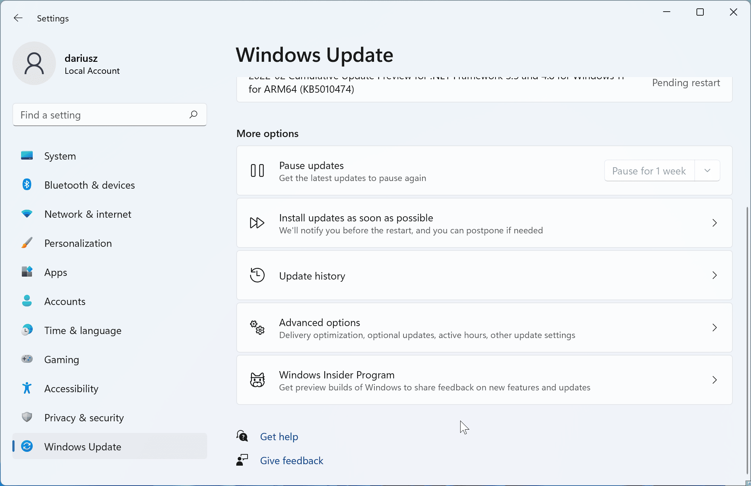Screen dimensions: 751x486
Task: Click the Get help headset icon
Action: [242, 436]
